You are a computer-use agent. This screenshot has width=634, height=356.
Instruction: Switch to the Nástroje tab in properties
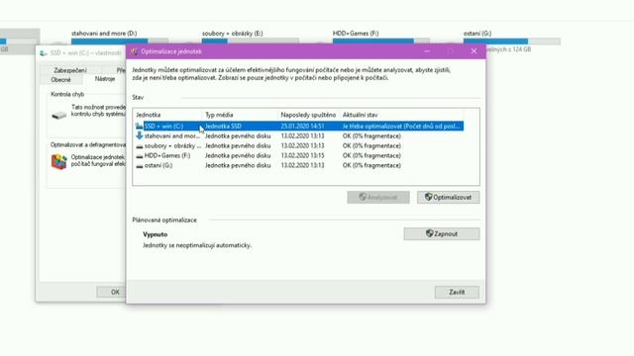pyautogui.click(x=105, y=79)
